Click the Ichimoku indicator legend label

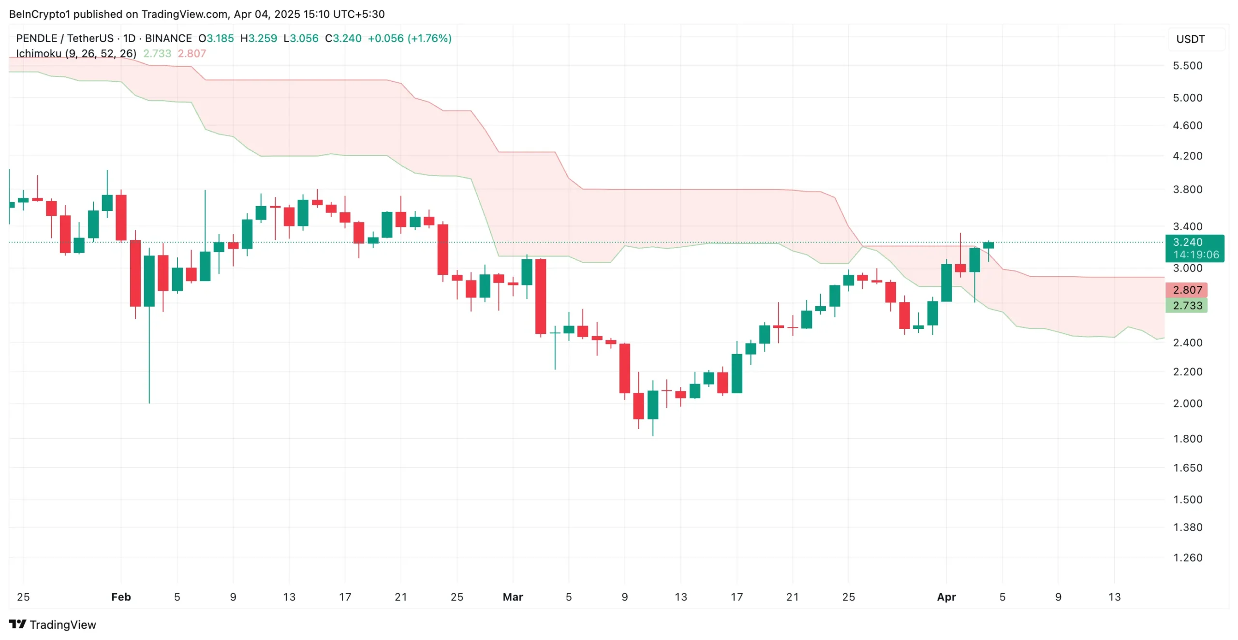(76, 53)
